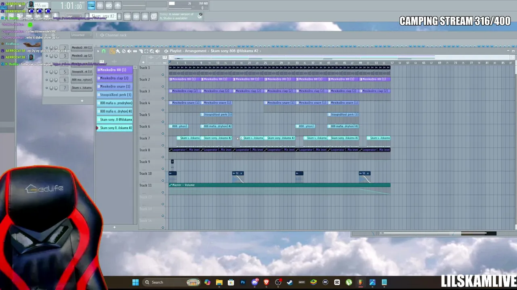Select the Slip tool in the Playlist toolbar

coord(135,51)
